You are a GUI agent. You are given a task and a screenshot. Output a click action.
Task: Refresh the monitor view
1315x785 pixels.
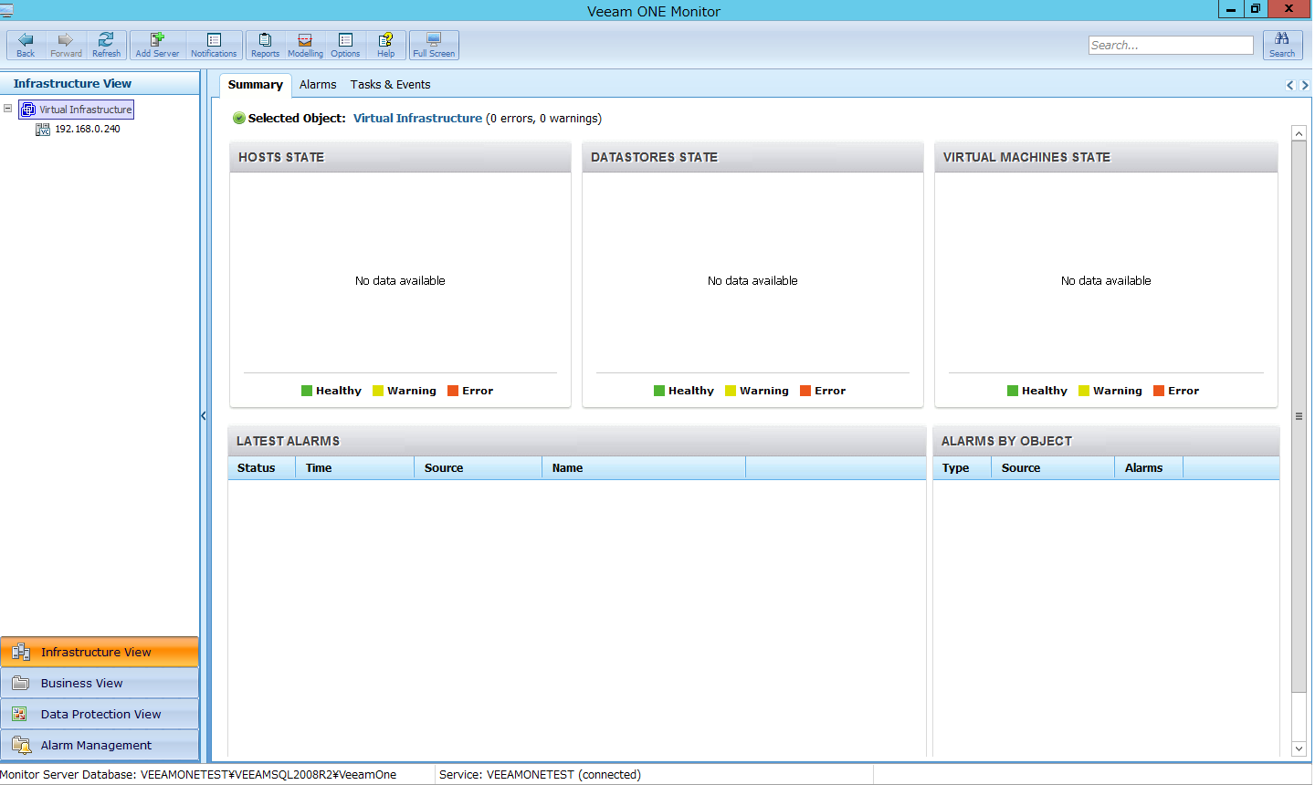click(x=106, y=45)
